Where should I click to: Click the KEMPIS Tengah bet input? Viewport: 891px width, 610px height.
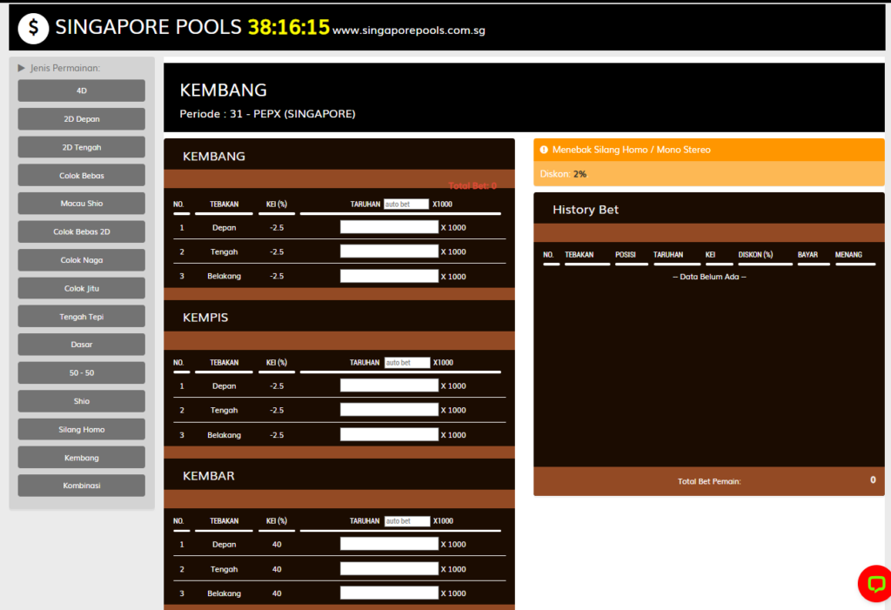pos(389,410)
